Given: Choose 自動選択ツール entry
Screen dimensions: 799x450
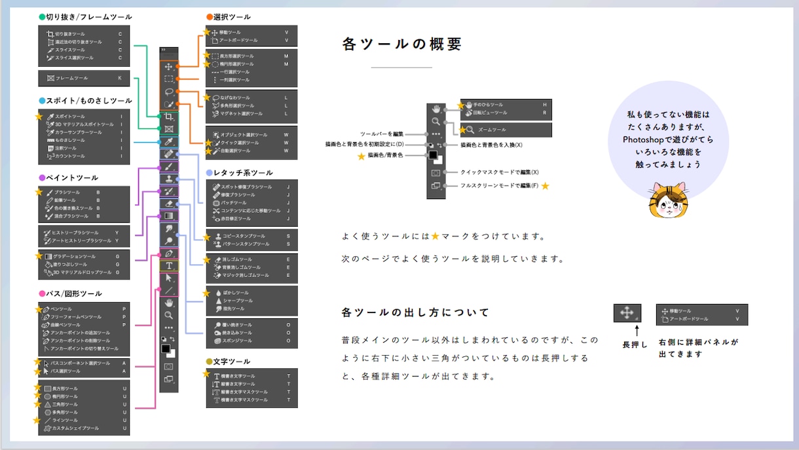Looking at the screenshot, I should coord(231,151).
